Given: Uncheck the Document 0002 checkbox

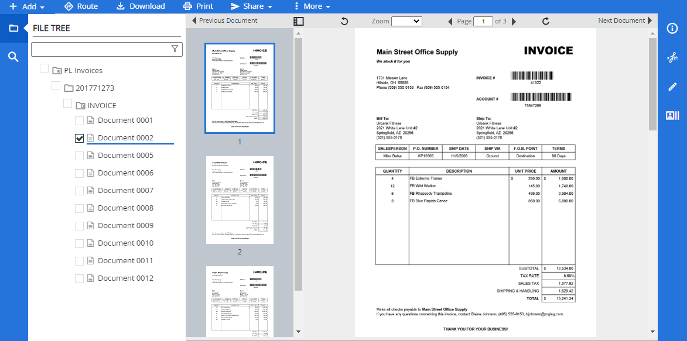Looking at the screenshot, I should pyautogui.click(x=80, y=138).
